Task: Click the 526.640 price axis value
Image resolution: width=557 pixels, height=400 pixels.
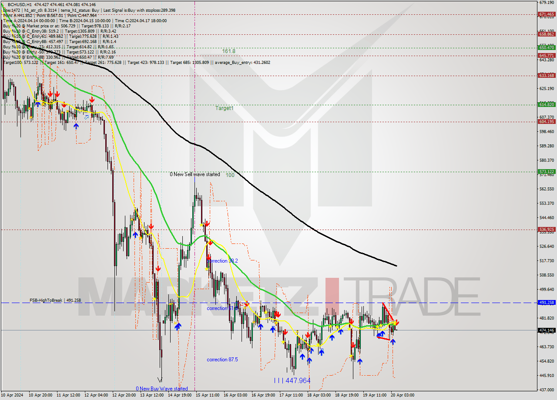Action: (x=546, y=247)
